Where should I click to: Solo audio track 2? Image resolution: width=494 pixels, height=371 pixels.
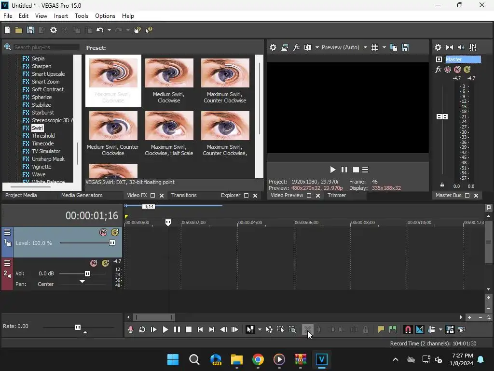[105, 263]
